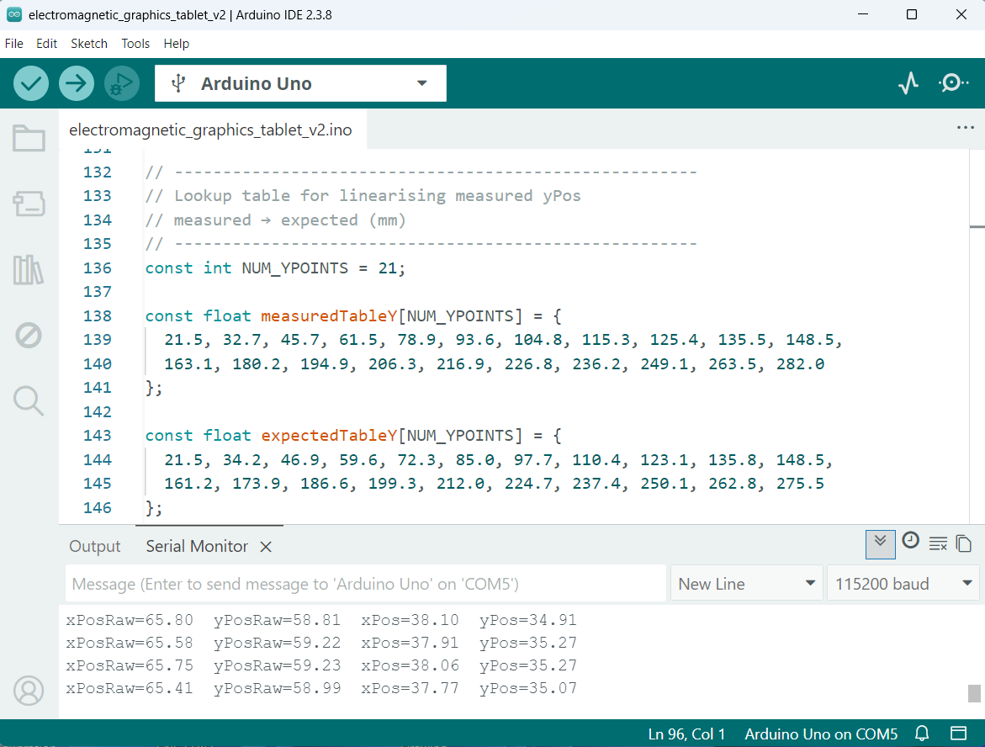
Task: Click 'Ln 96, Col 1' in status bar
Action: 686,734
